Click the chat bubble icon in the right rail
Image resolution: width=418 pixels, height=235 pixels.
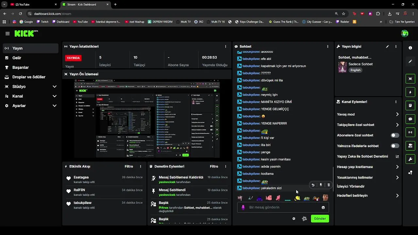pyautogui.click(x=410, y=119)
